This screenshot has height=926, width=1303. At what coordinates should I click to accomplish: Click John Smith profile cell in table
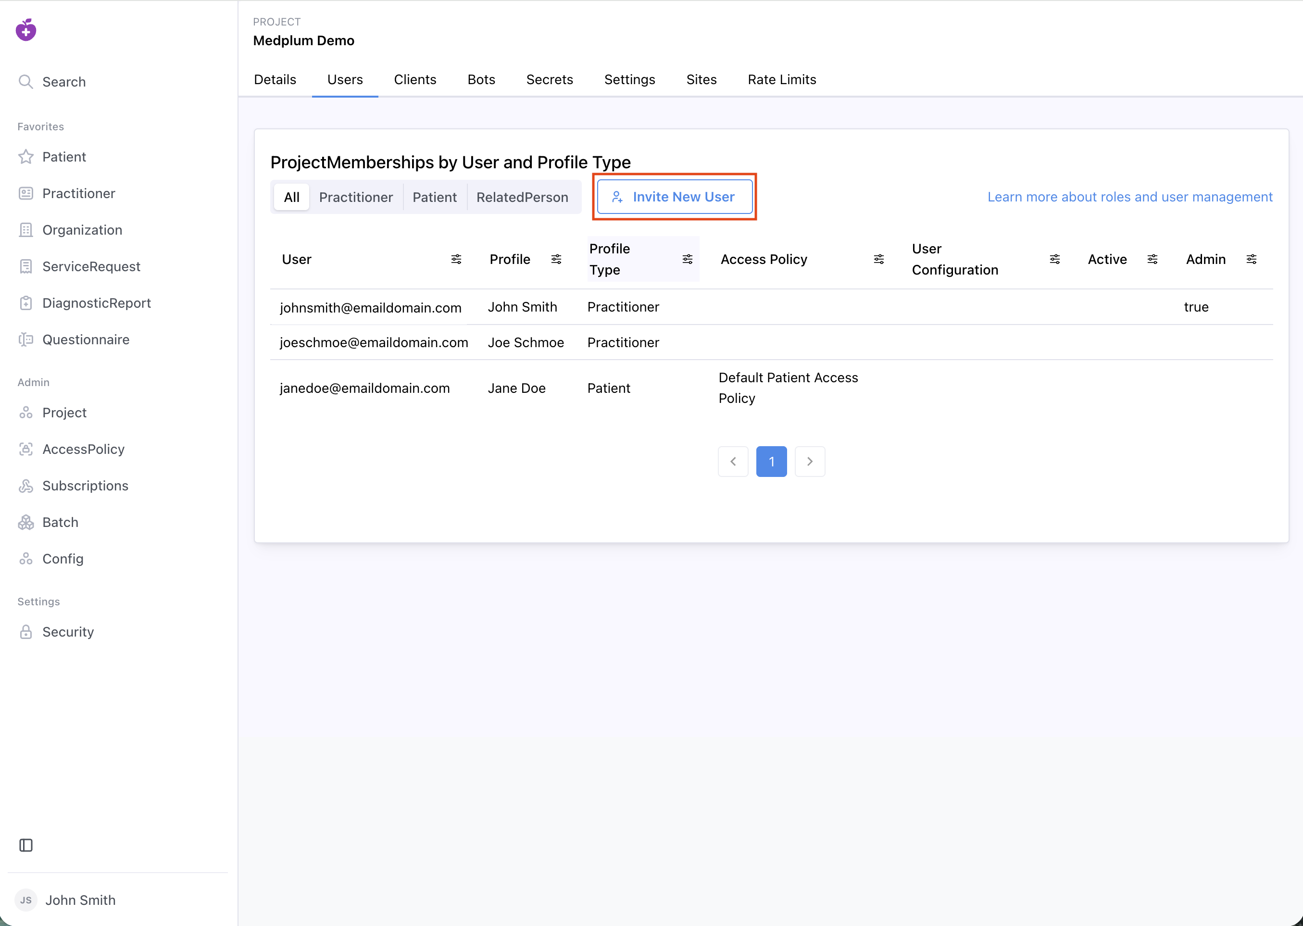point(522,307)
